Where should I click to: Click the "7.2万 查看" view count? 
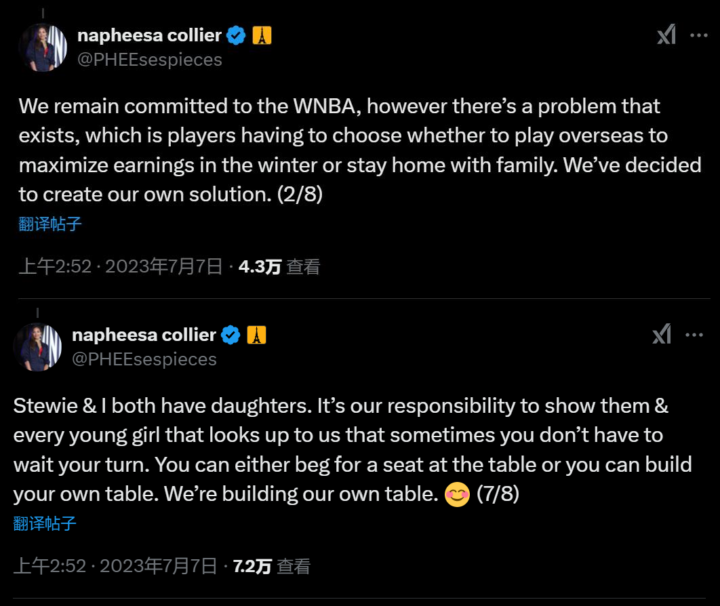pos(271,565)
